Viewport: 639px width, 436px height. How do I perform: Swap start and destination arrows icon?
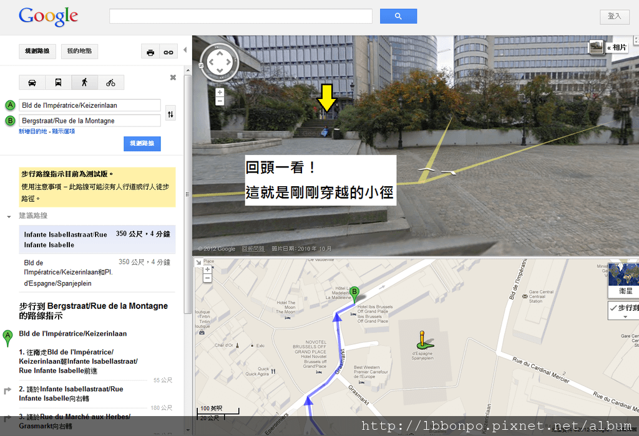[170, 114]
